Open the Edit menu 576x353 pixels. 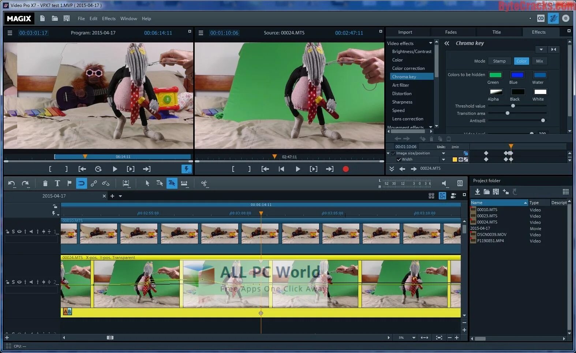pos(93,19)
